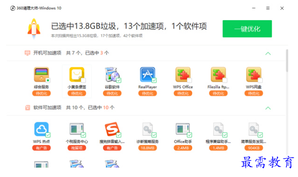This screenshot has width=298, height=177.
Task: Open the hamburger main menu
Action: pyautogui.click(x=268, y=8)
